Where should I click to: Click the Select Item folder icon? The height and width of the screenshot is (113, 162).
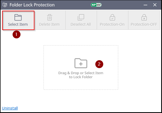[18, 18]
